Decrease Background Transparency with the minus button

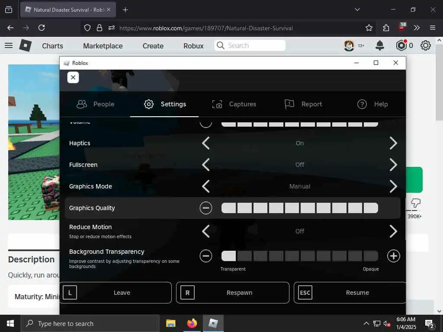[x=205, y=256]
